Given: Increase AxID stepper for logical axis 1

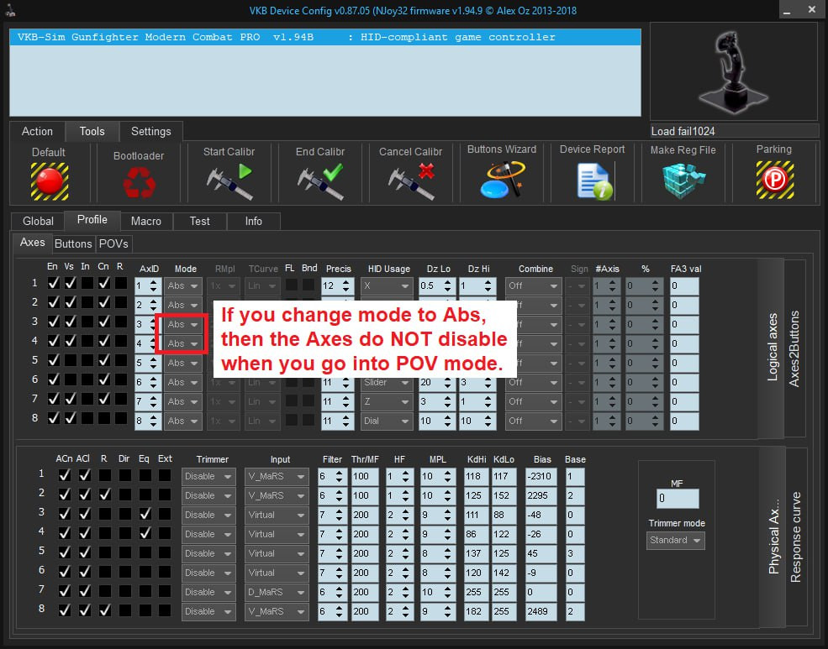Looking at the screenshot, I should click(x=154, y=282).
